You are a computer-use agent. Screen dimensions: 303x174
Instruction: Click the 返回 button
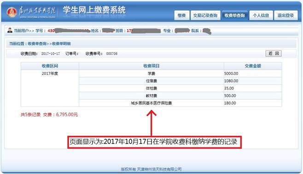click(274, 53)
